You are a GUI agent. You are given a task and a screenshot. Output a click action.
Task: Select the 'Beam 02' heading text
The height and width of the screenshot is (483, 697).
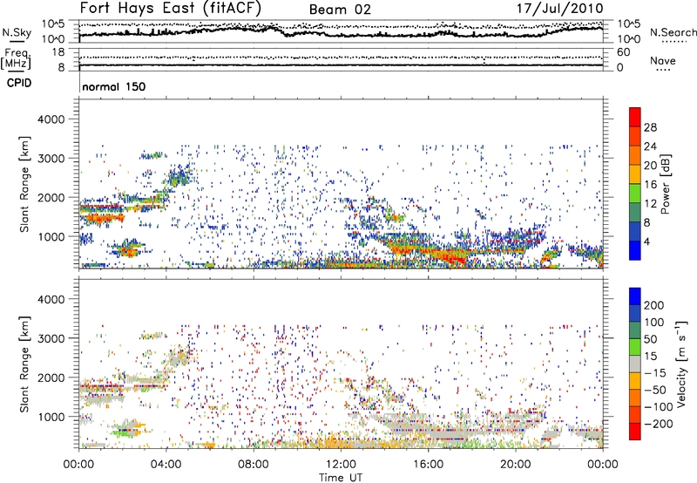coord(340,10)
